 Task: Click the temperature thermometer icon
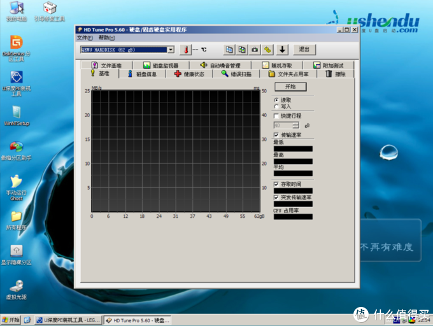tap(185, 50)
